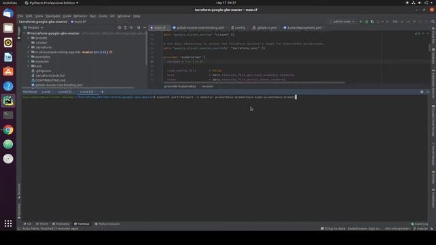The width and height of the screenshot is (436, 245).
Task: Select gitlab-cluster-role-binding.yml in project tree
Action: pos(59,85)
